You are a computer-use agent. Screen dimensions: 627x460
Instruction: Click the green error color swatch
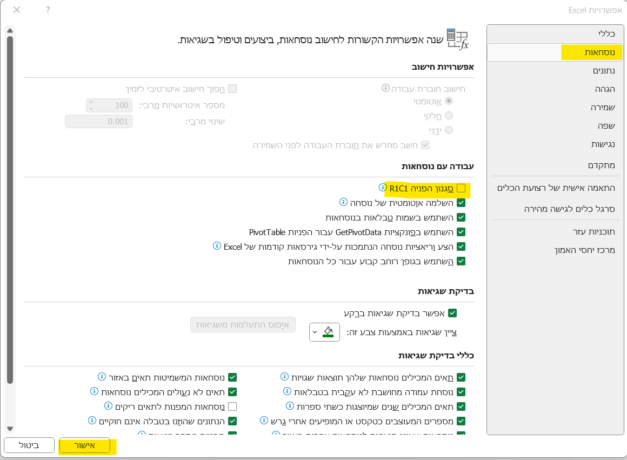[x=328, y=332]
